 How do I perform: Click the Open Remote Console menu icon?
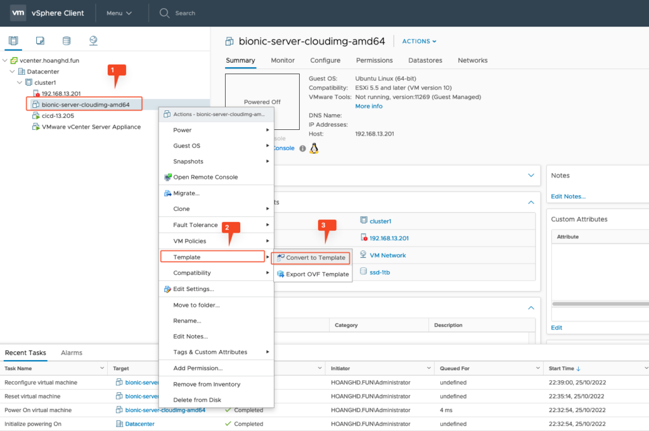[167, 177]
